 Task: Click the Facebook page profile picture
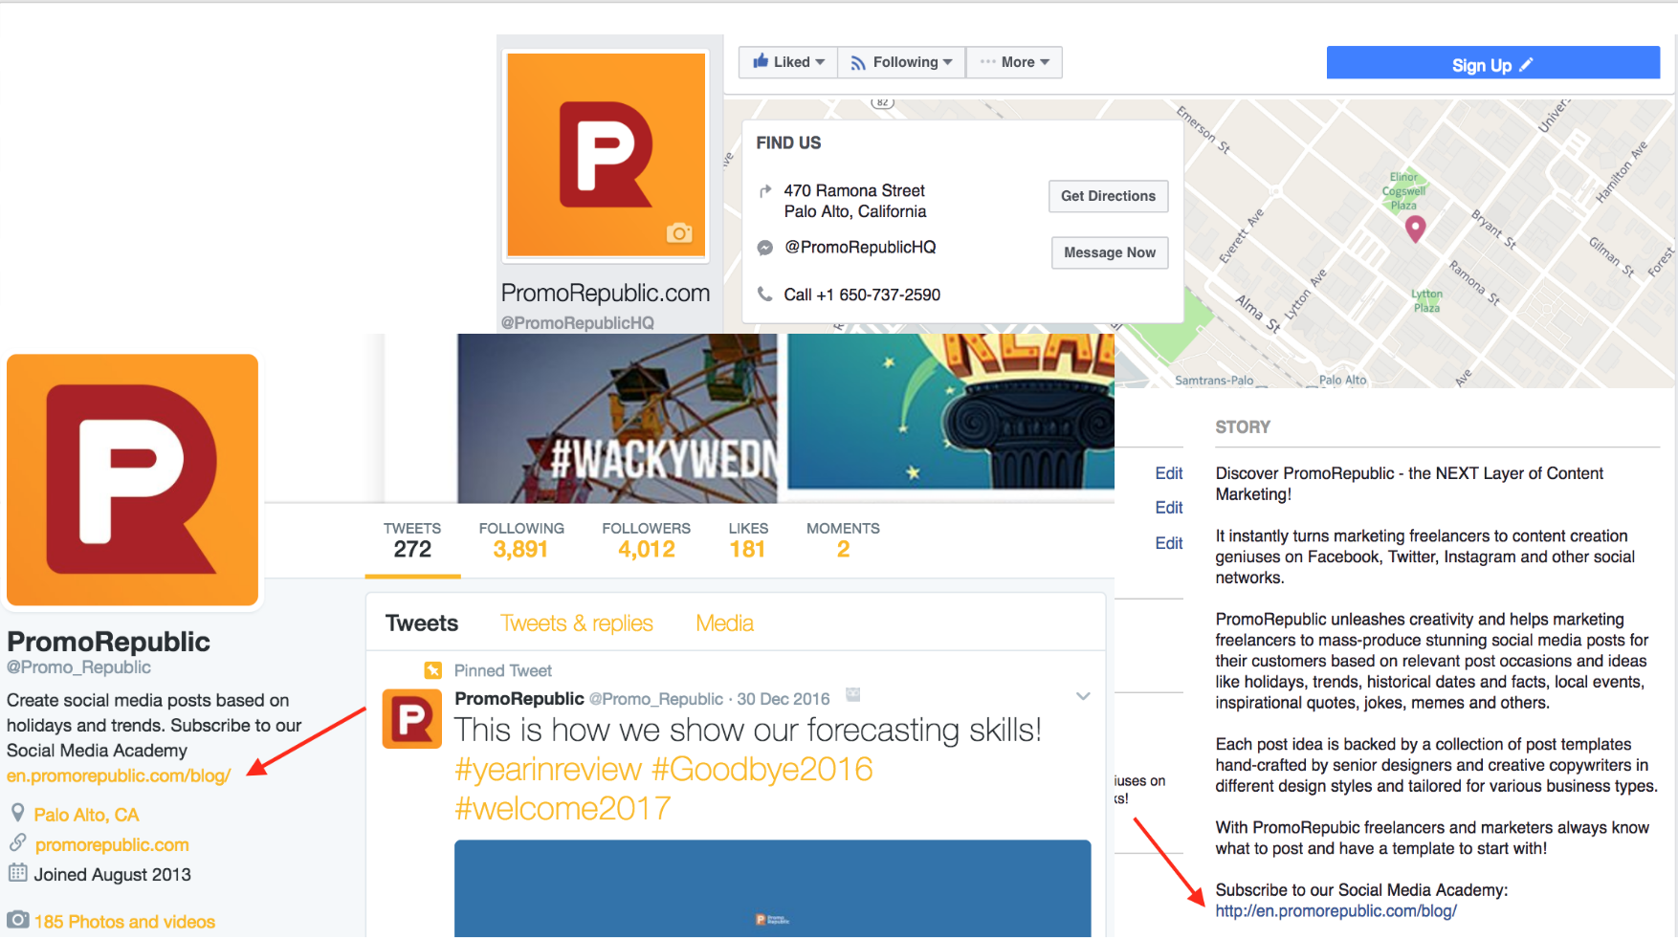click(606, 155)
